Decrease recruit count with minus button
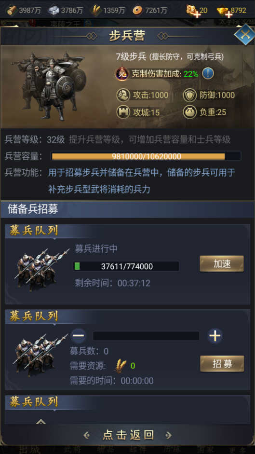This screenshot has width=255, height=454. [x=79, y=336]
